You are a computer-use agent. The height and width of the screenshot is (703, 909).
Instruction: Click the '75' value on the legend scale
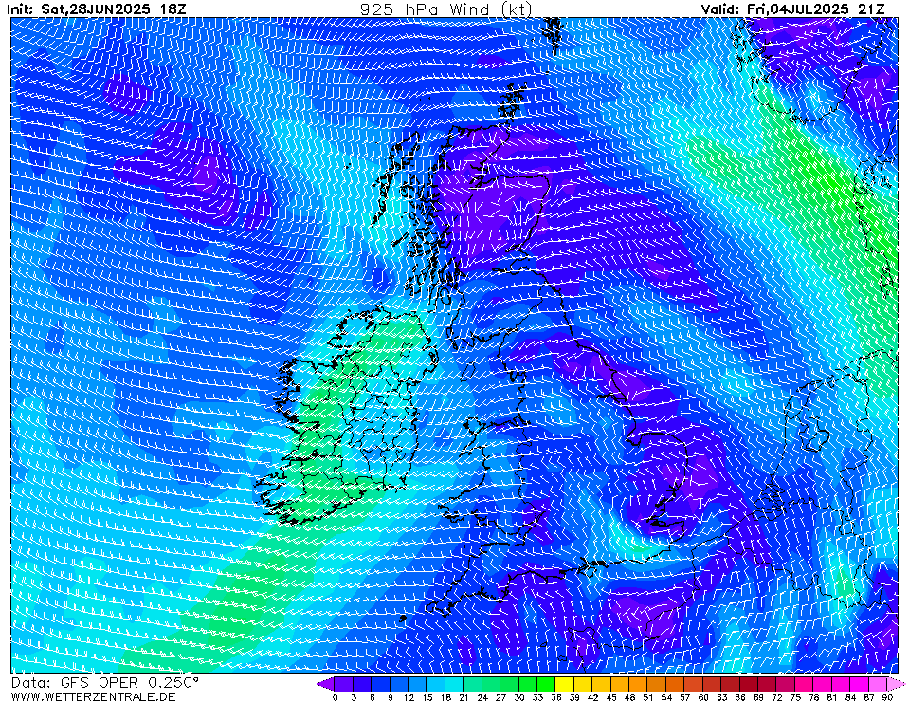(x=795, y=697)
